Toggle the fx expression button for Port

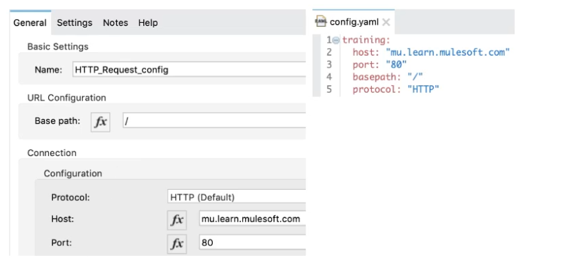177,244
